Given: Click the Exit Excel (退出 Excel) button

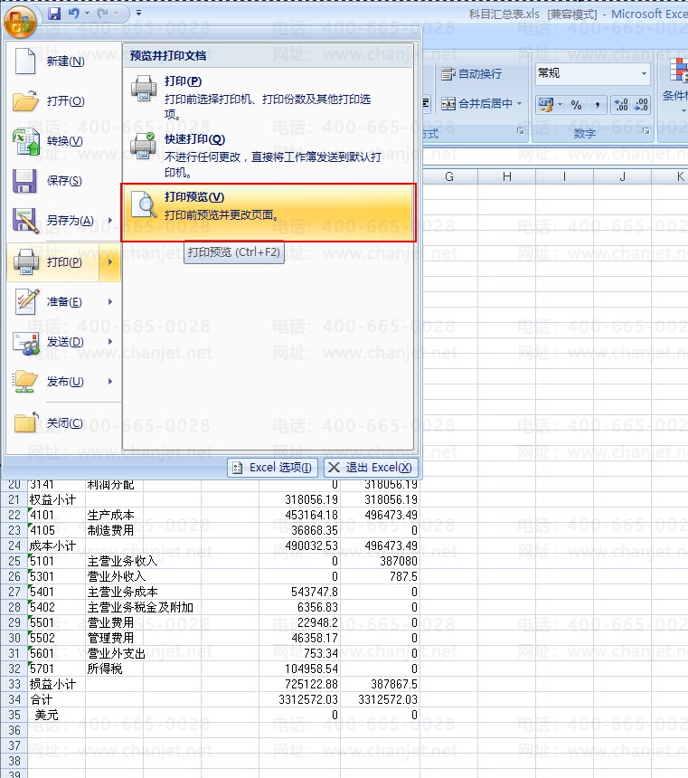Looking at the screenshot, I should tap(371, 468).
